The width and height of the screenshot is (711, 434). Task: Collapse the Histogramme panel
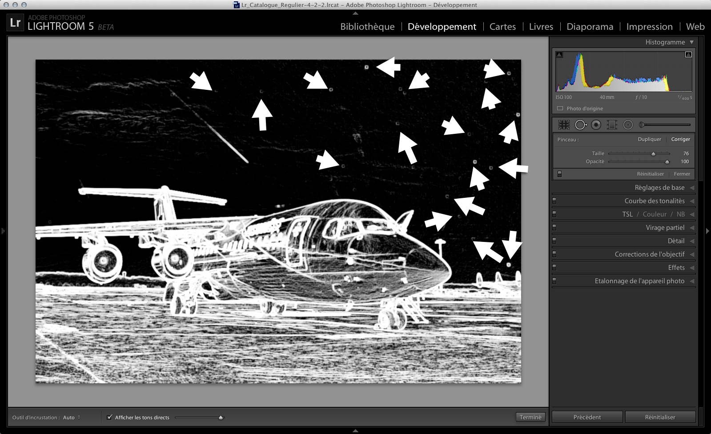coord(691,42)
